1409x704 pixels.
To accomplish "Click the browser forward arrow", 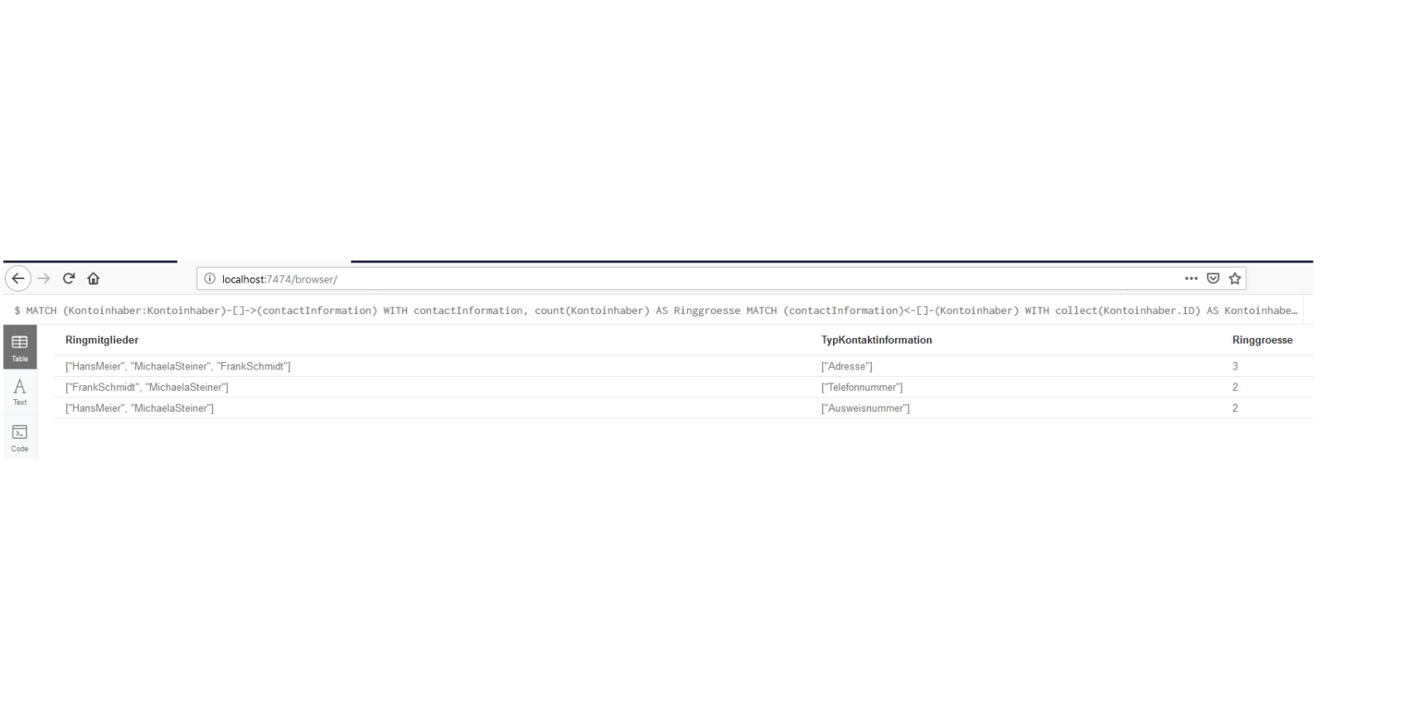I will pos(44,279).
